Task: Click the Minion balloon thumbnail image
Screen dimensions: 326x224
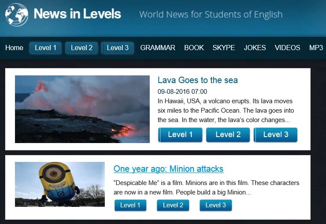Action: pos(60,184)
